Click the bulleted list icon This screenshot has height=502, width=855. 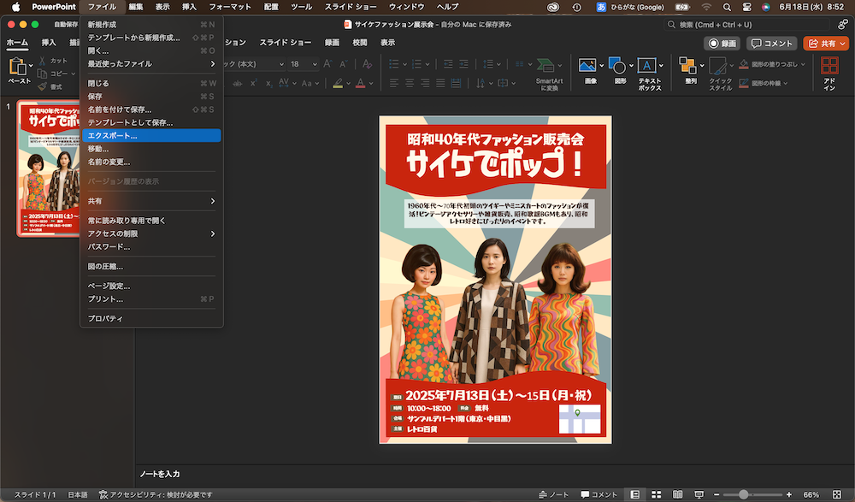(393, 64)
